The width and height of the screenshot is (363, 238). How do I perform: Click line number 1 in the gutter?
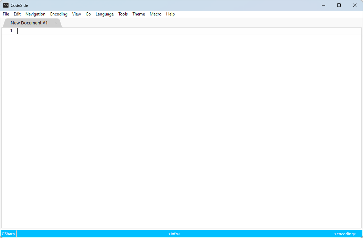(11, 31)
